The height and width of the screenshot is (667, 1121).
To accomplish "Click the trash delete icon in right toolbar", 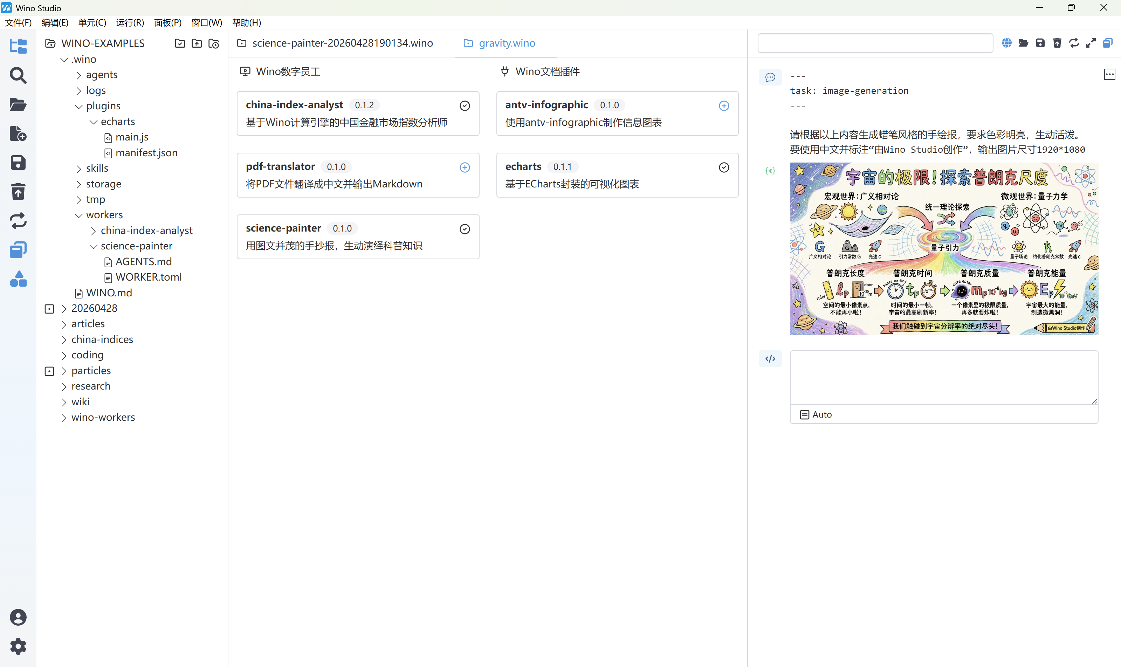I will (x=1057, y=43).
